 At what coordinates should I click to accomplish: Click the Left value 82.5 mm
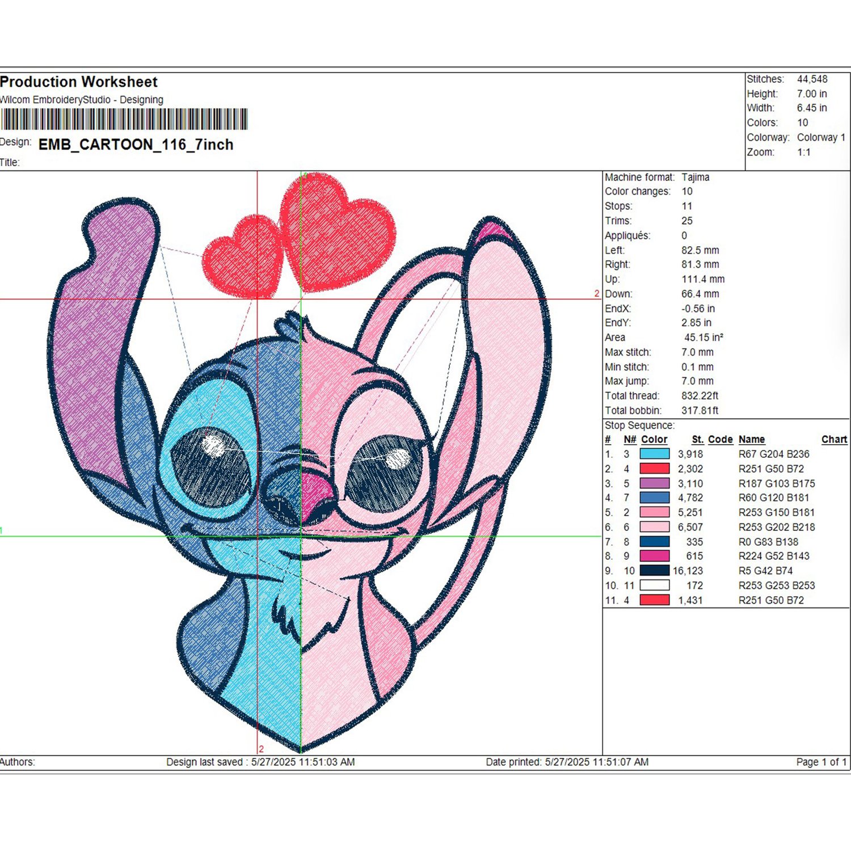700,250
